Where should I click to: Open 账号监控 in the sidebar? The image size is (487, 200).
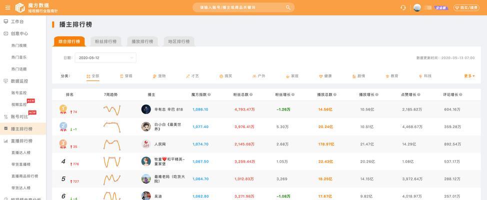19,93
